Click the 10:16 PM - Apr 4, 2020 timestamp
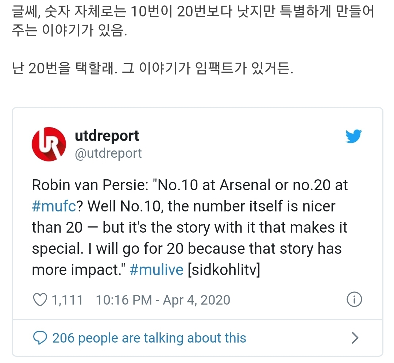The width and height of the screenshot is (394, 363). pyautogui.click(x=163, y=300)
